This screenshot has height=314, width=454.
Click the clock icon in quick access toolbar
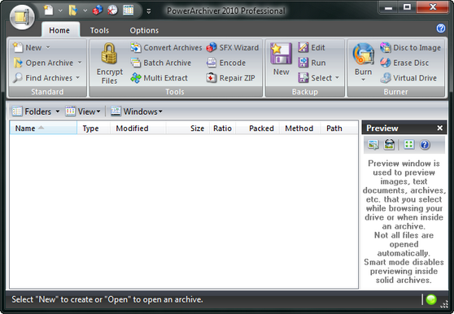click(x=112, y=11)
